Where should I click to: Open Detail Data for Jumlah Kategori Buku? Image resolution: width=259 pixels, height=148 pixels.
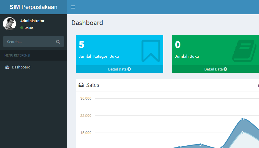pos(119,69)
